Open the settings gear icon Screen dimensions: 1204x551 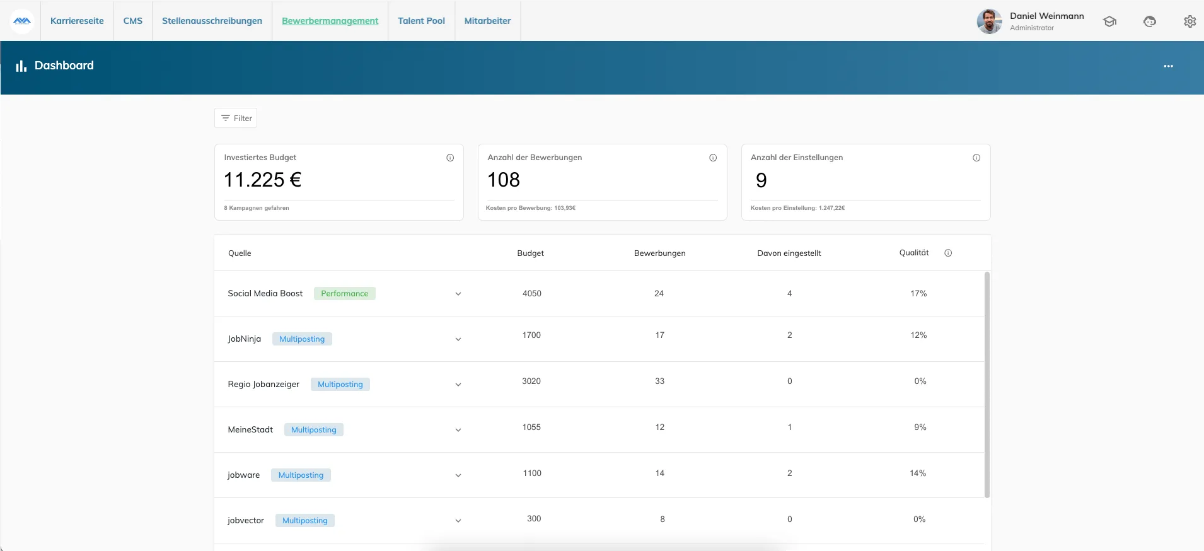coord(1190,21)
